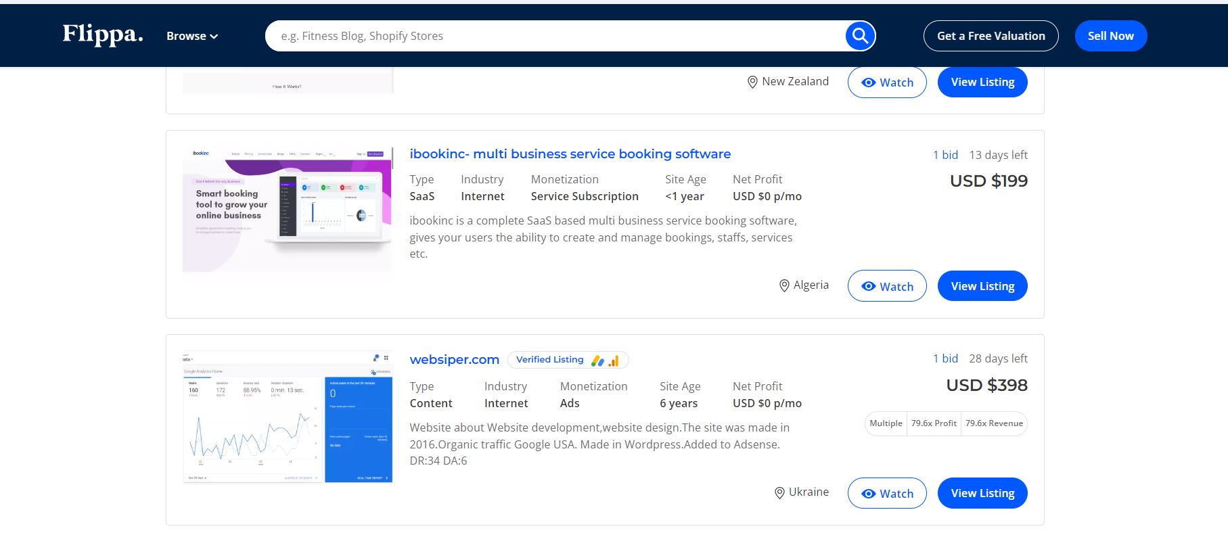View Listing for websiper.com
Screen dimensions: 1228x535
pos(982,493)
